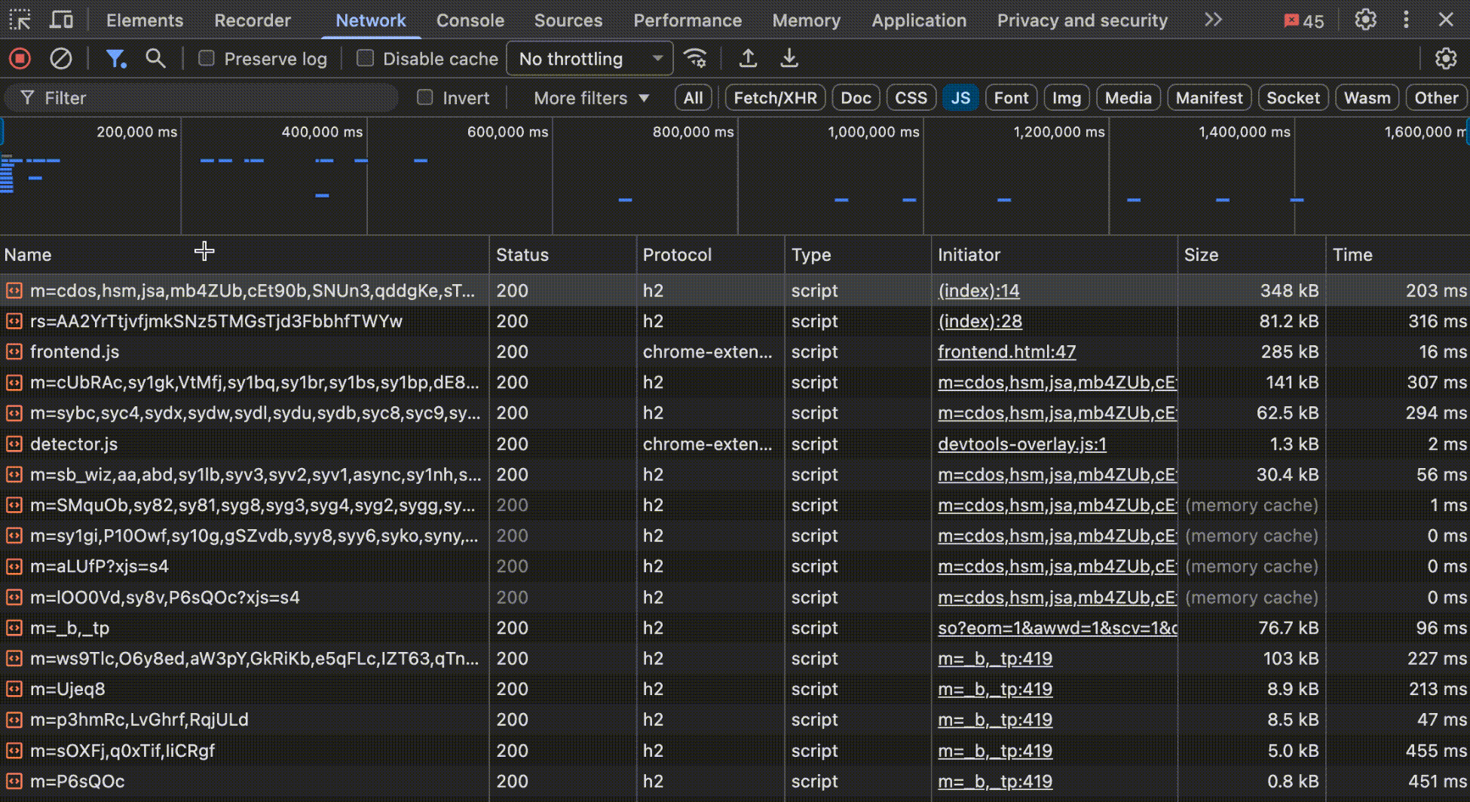The width and height of the screenshot is (1470, 802).
Task: Open DevTools settings gear
Action: 1365,20
